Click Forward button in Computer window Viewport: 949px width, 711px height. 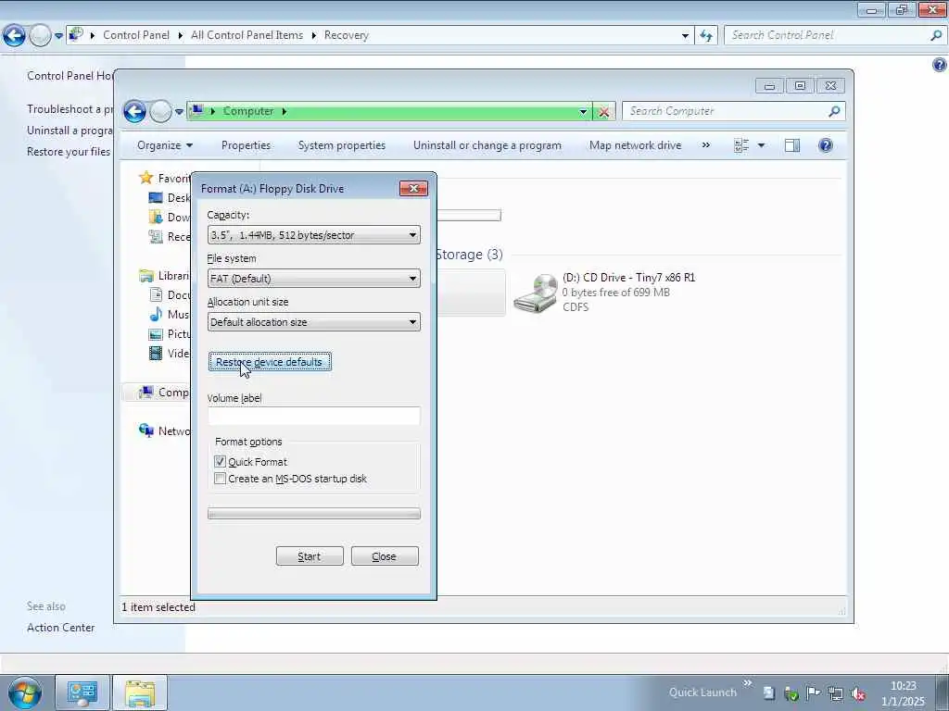tap(160, 111)
